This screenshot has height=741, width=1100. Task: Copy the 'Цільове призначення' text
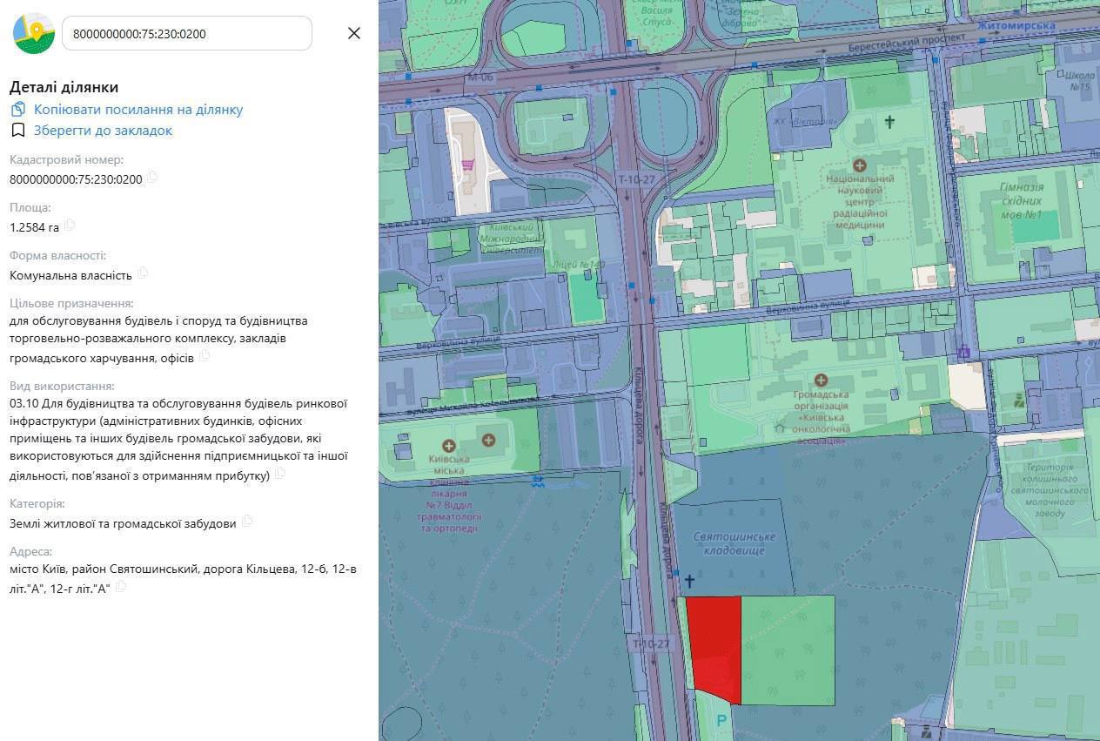[205, 355]
